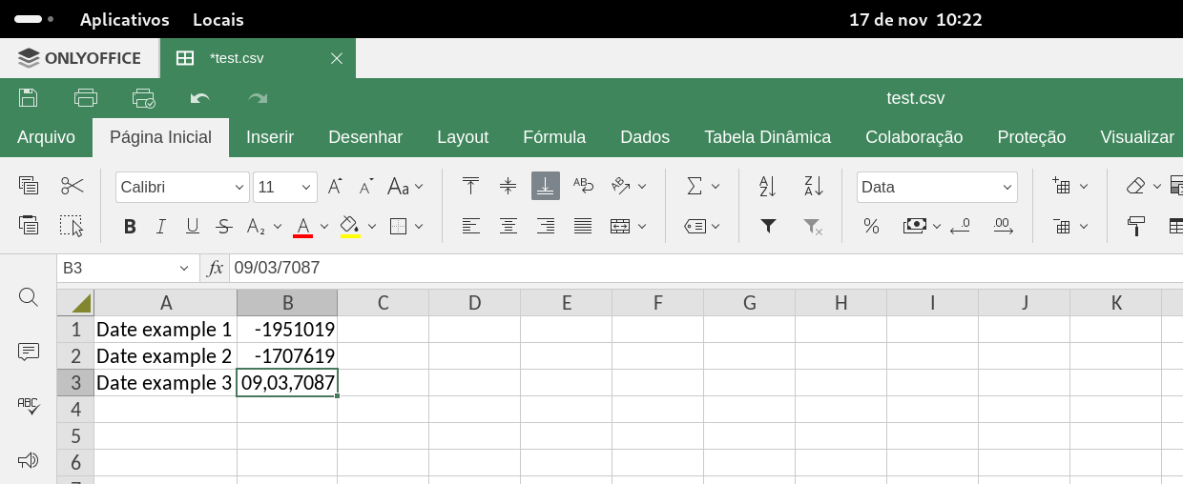1183x484 pixels.
Task: Switch to the Fórmula tab
Action: pos(554,137)
